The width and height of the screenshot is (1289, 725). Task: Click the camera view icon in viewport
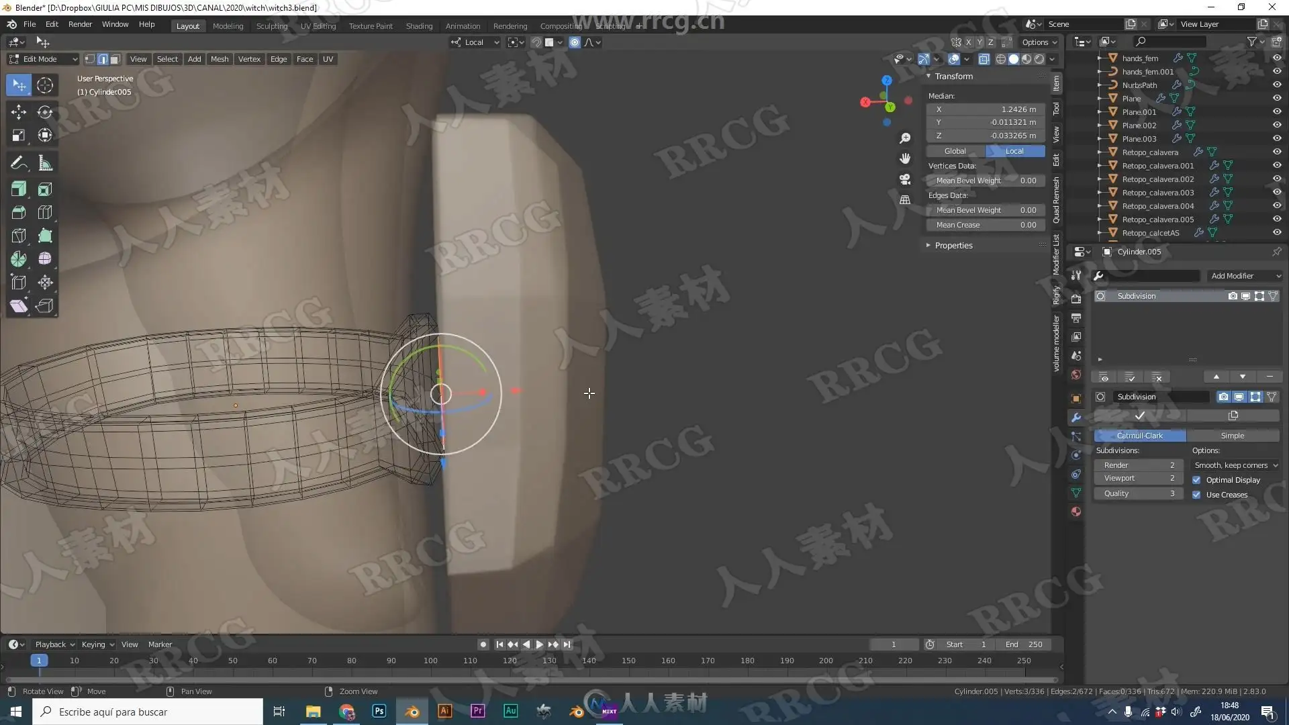[x=905, y=179]
